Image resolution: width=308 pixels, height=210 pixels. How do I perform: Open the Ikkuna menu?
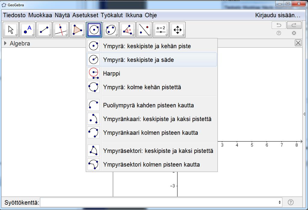(x=134, y=15)
